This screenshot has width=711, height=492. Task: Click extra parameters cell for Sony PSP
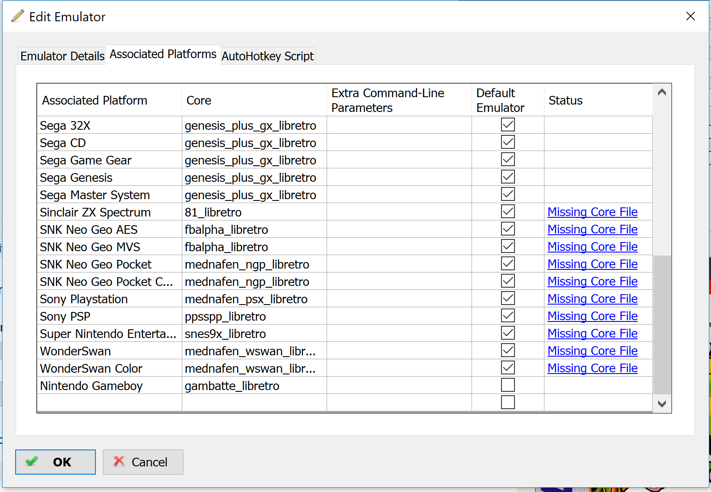tap(399, 316)
